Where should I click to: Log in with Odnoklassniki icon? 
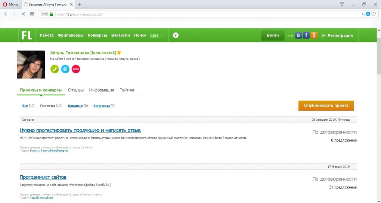[x=314, y=36]
